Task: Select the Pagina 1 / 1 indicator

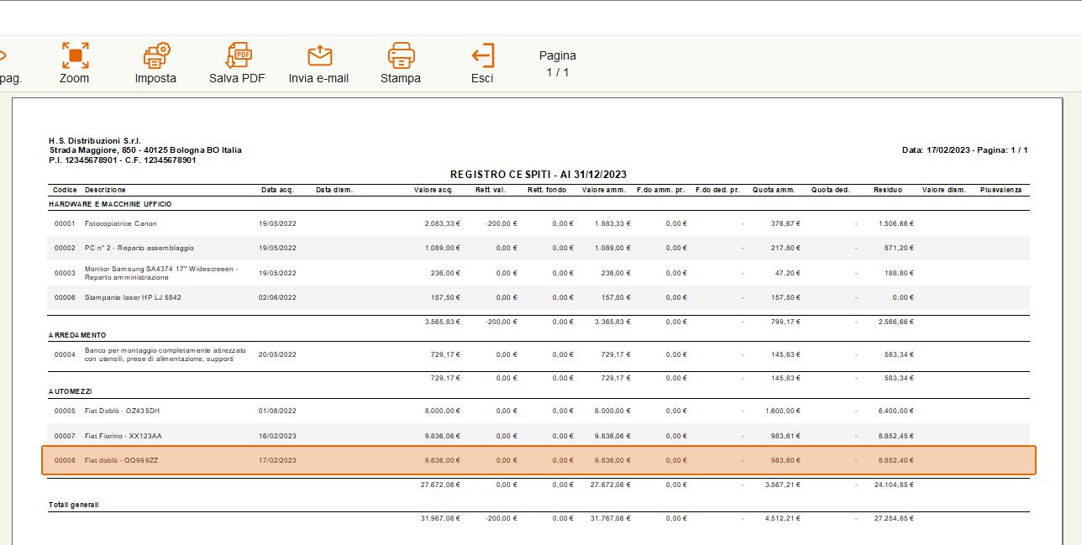Action: point(558,64)
